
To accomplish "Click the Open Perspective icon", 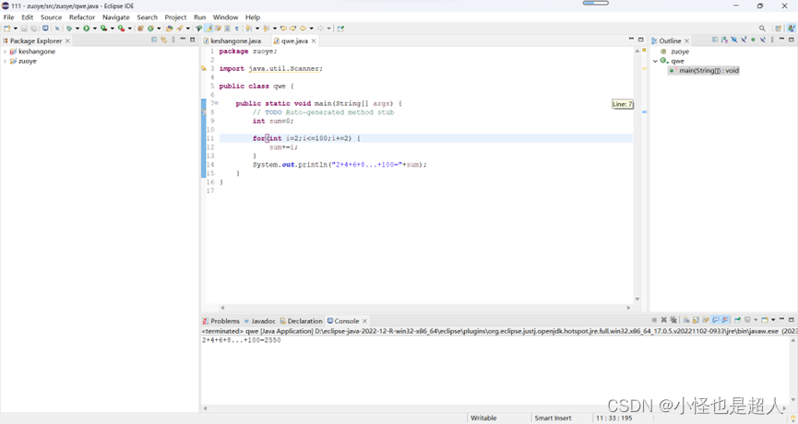I will coord(778,29).
